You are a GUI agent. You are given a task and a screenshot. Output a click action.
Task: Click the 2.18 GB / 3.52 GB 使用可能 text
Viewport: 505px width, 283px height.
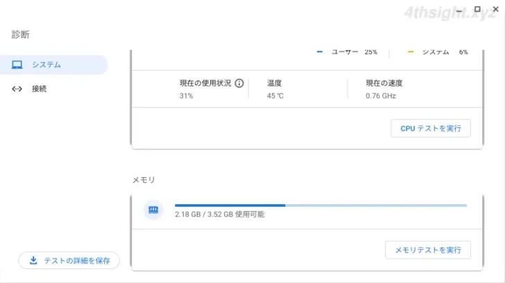coord(220,214)
